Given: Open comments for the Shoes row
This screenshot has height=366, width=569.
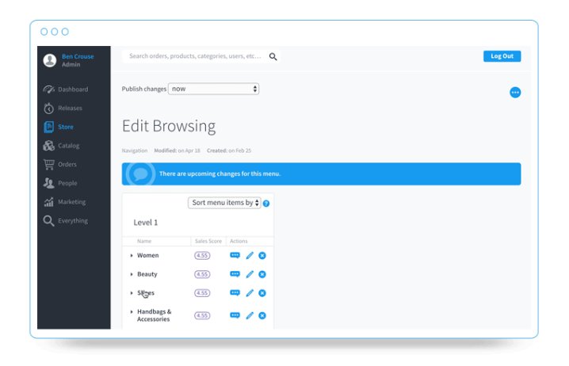Looking at the screenshot, I should coord(235,293).
